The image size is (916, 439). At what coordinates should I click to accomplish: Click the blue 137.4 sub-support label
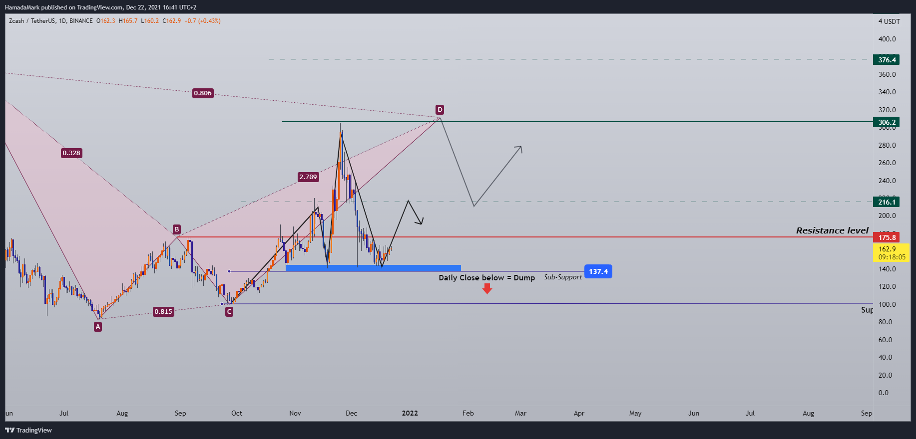click(x=598, y=271)
